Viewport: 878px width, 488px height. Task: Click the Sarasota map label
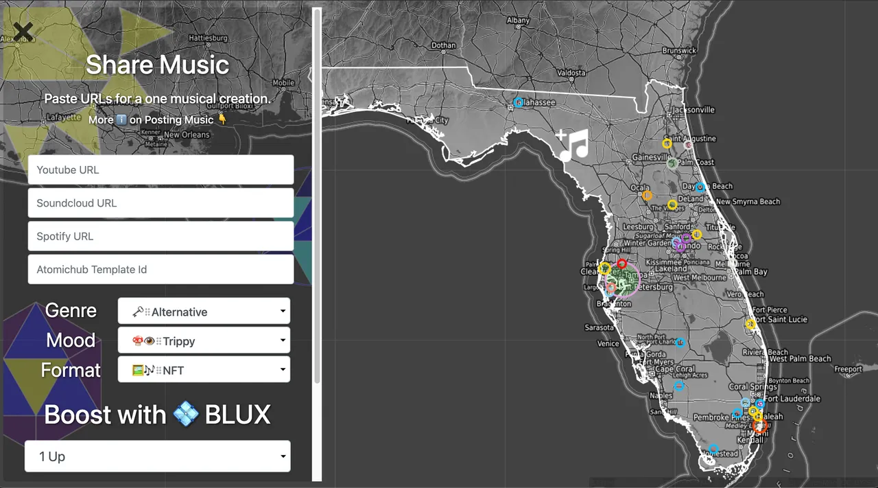pos(599,328)
